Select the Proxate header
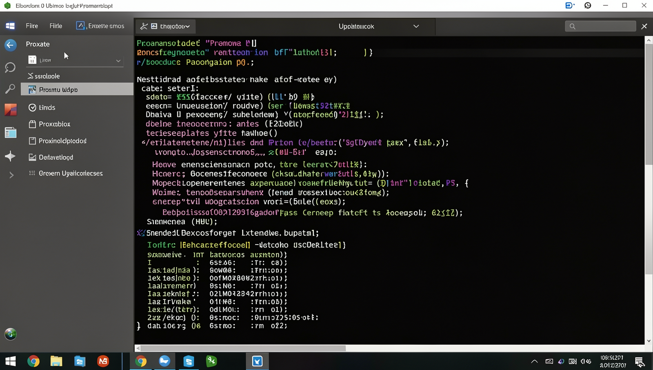653x370 pixels. pyautogui.click(x=38, y=44)
